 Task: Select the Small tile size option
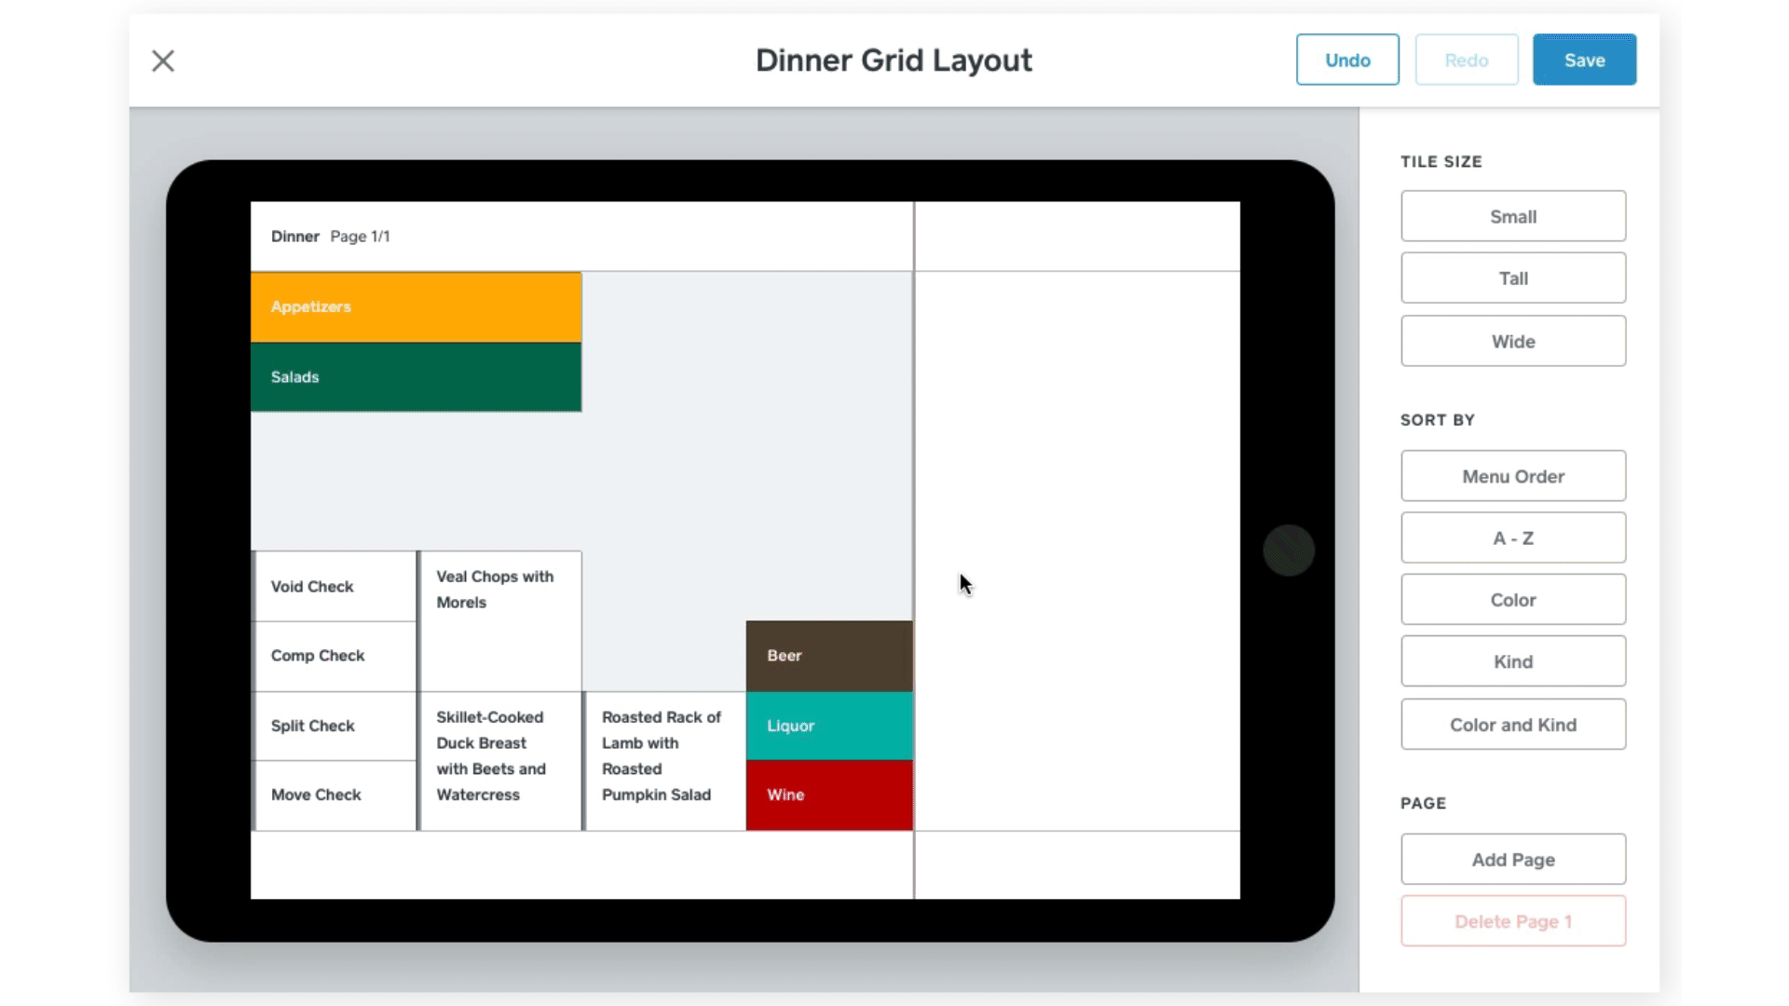1514,216
